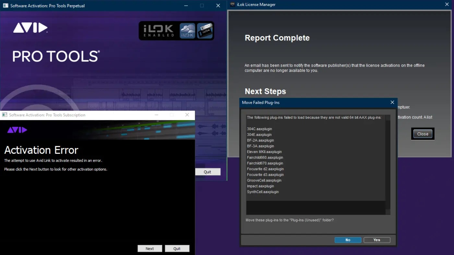Select 304C.aaxplugin in the failed list
Screen dimensions: 454x255
click(259, 129)
